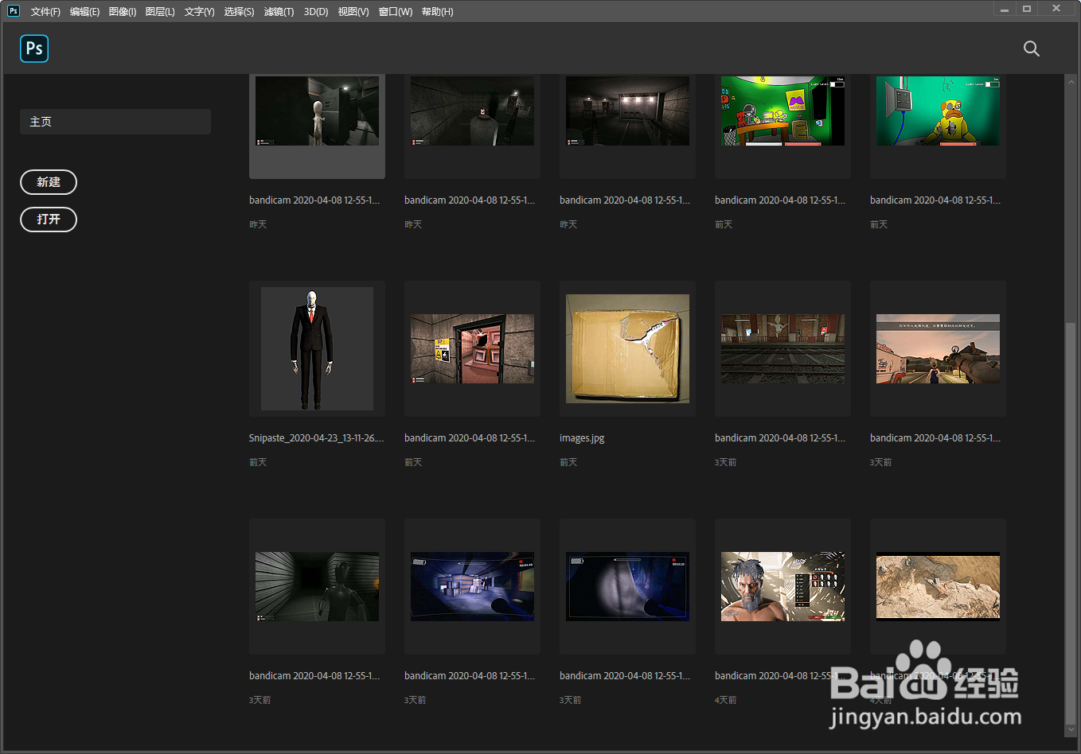Open the 图层(L) menu
This screenshot has width=1081, height=754.
[x=160, y=12]
